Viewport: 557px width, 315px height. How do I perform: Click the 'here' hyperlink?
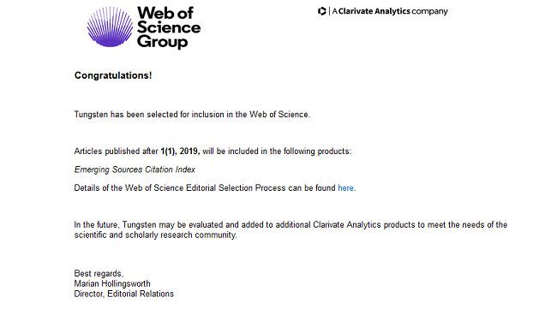345,188
